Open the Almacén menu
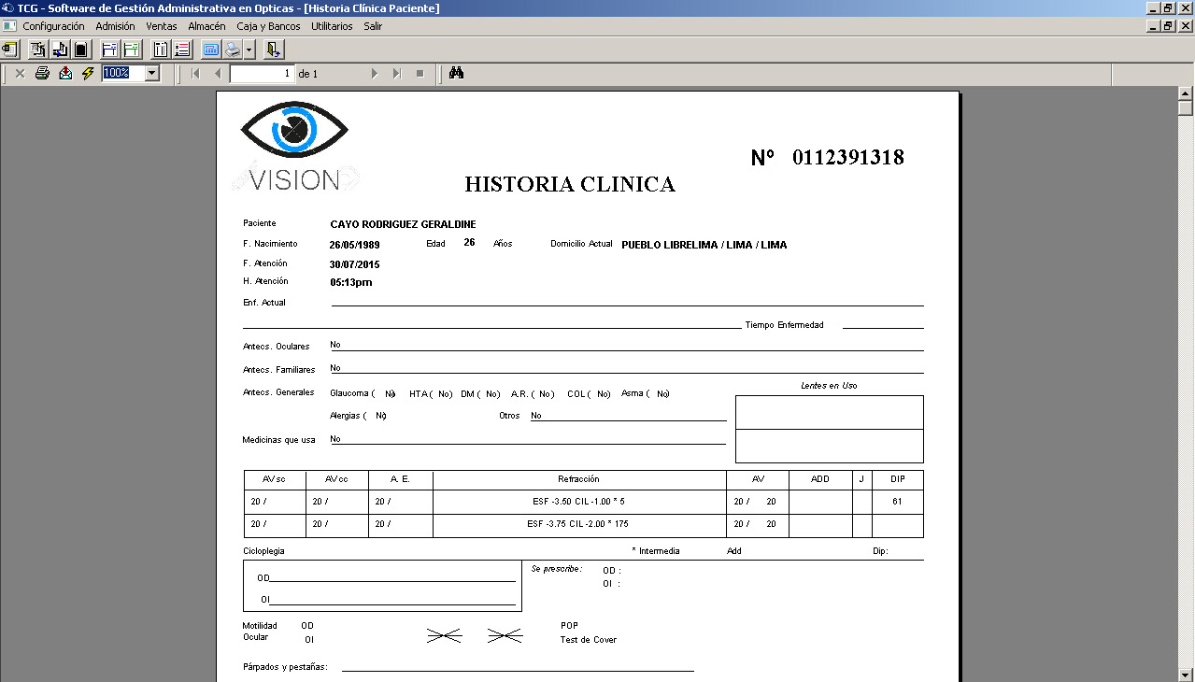 (206, 26)
